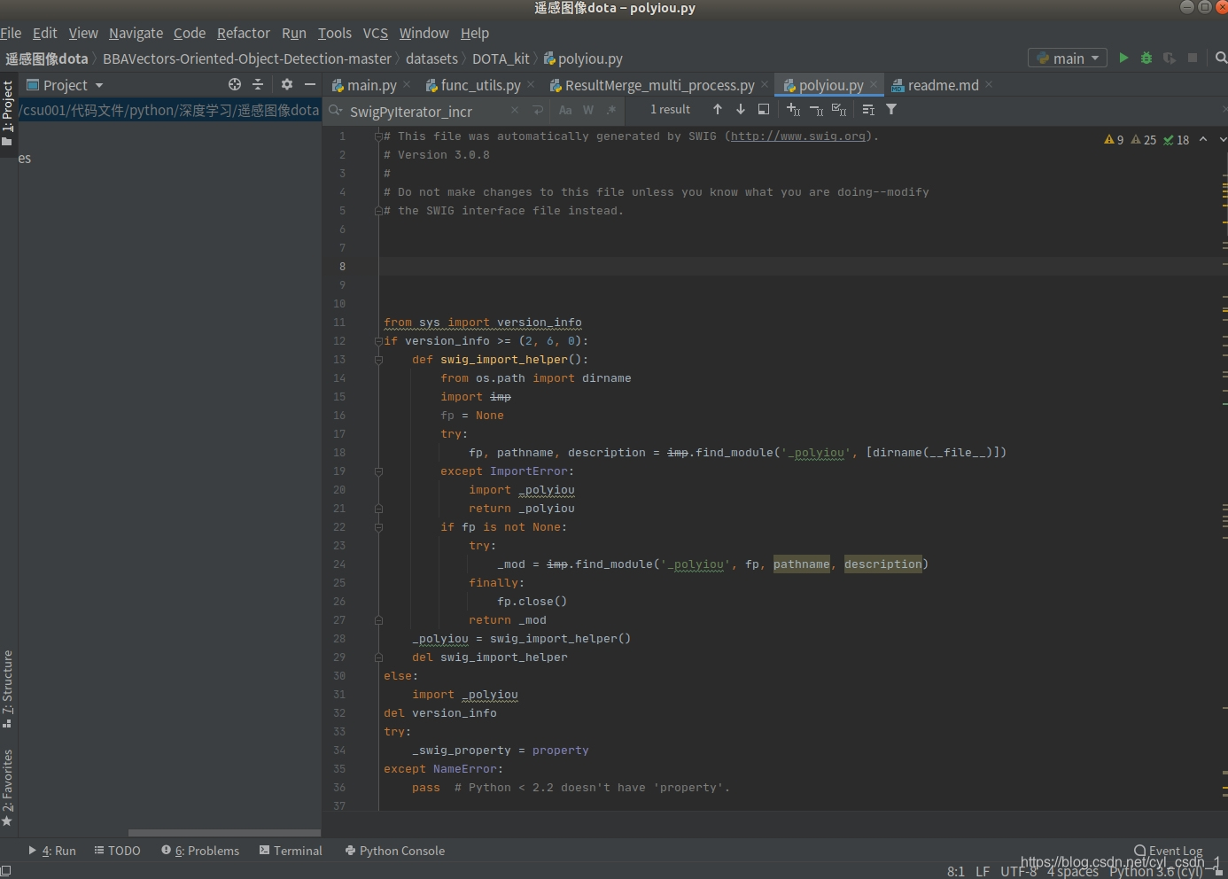
Task: Open the Edit menu
Action: tap(44, 33)
